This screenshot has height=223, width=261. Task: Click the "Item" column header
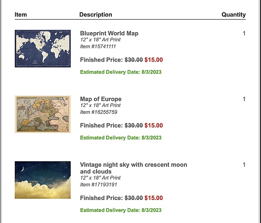pyautogui.click(x=21, y=15)
